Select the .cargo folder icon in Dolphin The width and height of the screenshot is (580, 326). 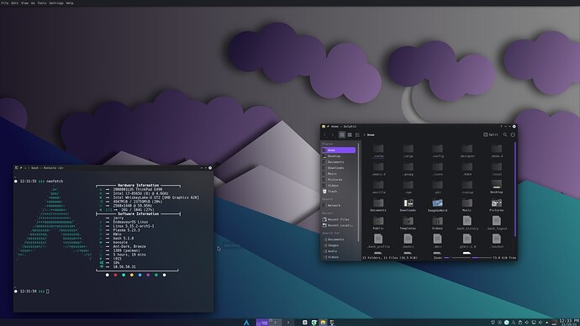(408, 149)
